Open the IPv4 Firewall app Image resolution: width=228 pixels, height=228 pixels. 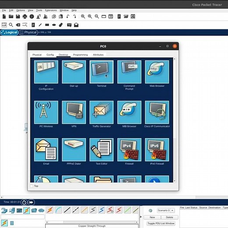pos(129,150)
